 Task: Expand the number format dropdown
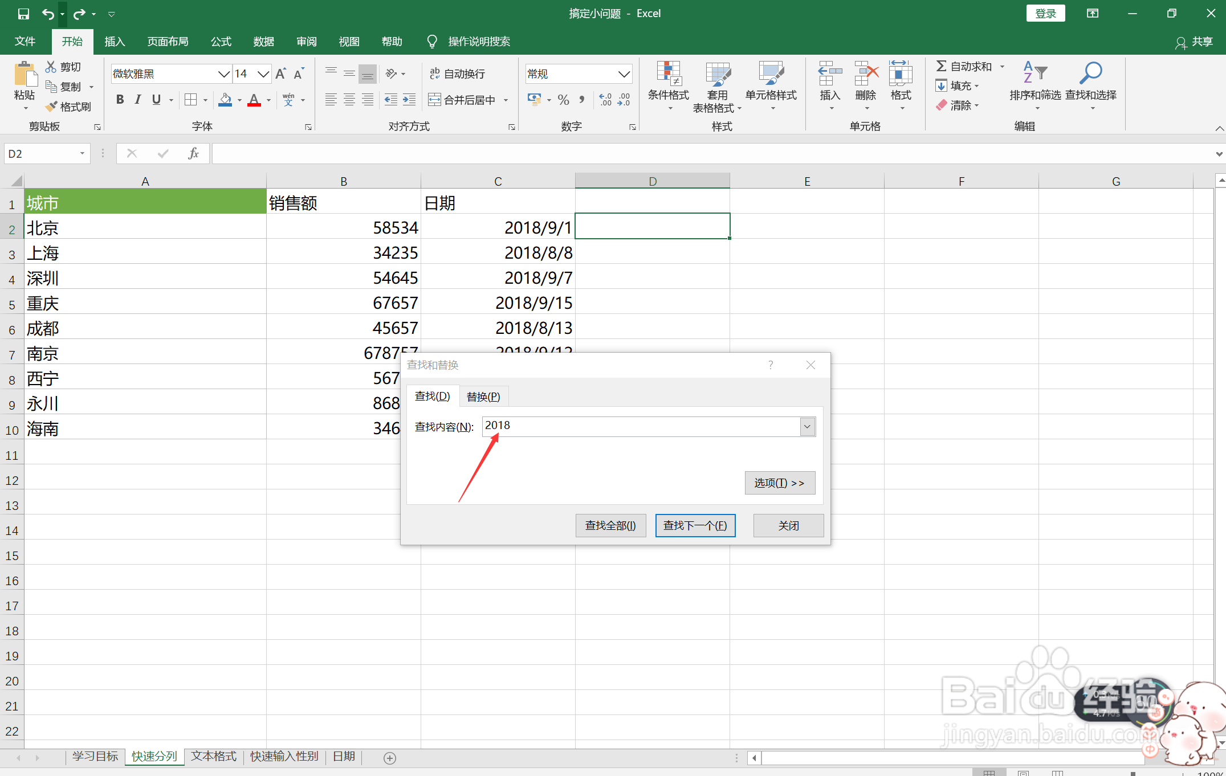coord(624,74)
